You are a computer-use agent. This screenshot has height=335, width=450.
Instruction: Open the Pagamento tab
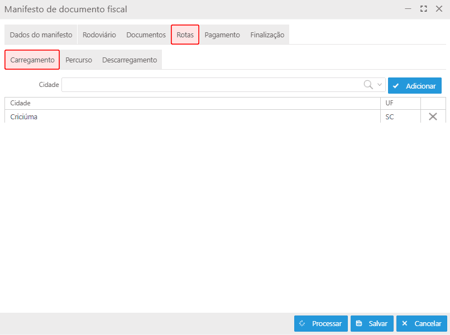click(x=222, y=35)
